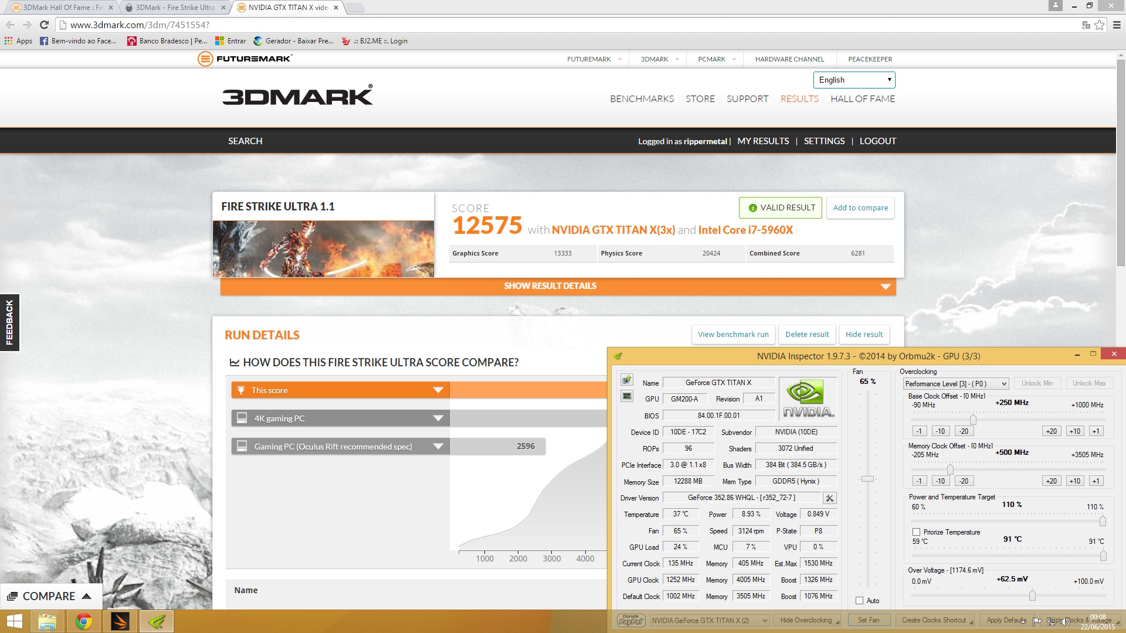Open the driver profile settings wrench icon

click(829, 498)
